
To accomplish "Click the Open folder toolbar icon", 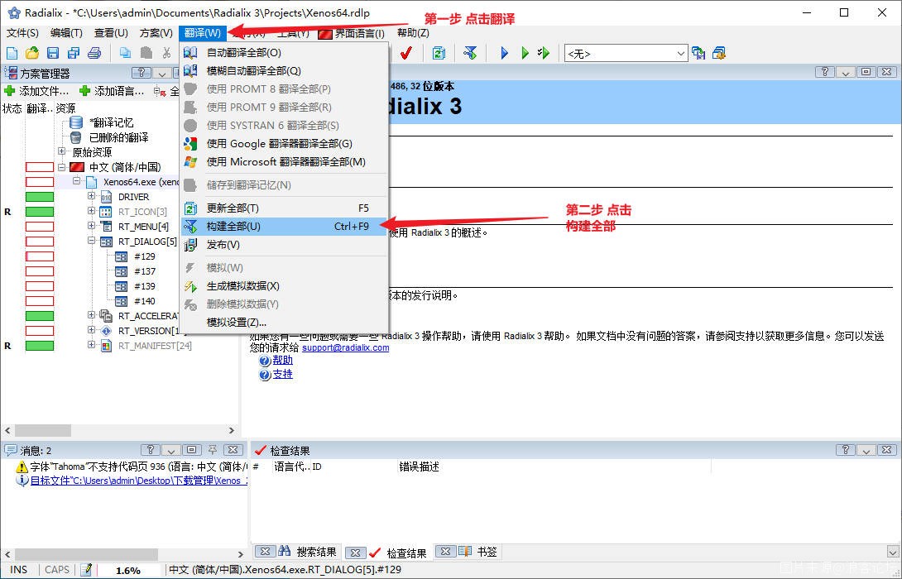I will click(32, 54).
